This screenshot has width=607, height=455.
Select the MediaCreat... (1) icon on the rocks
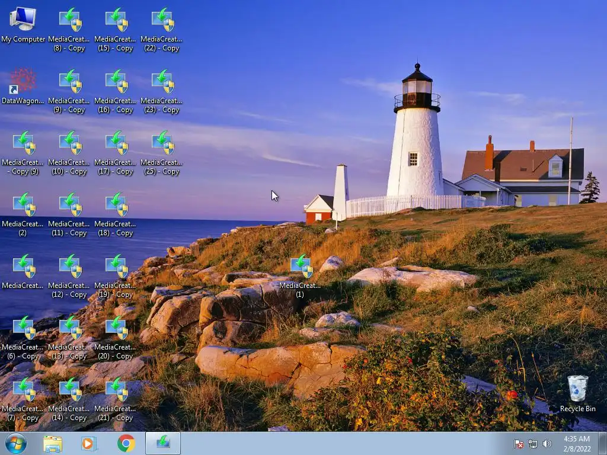[x=300, y=275]
